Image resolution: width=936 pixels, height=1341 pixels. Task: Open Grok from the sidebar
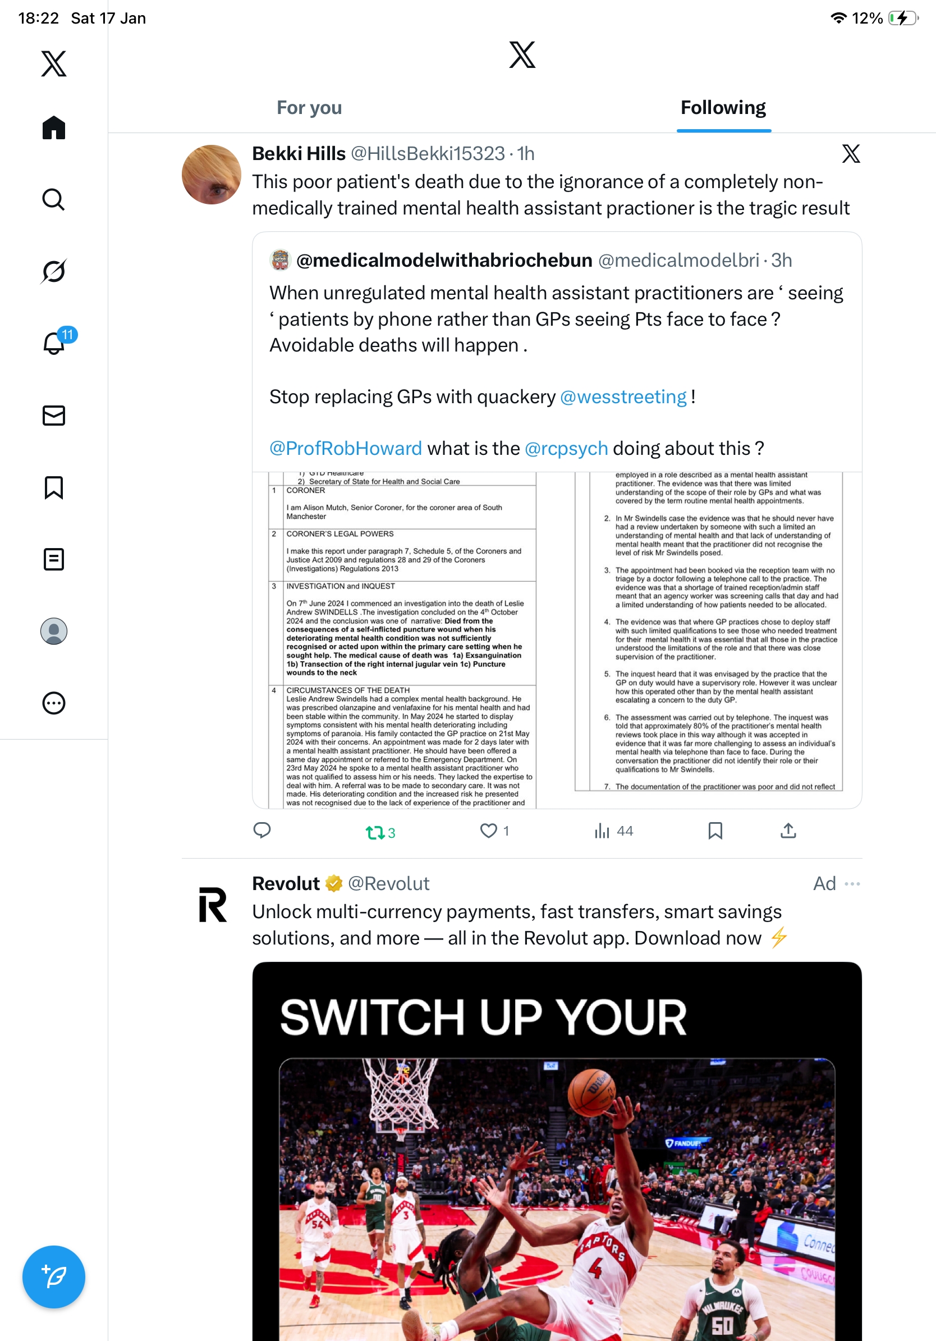54,271
